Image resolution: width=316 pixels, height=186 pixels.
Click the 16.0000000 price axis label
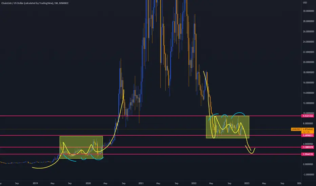pyautogui.click(x=308, y=83)
